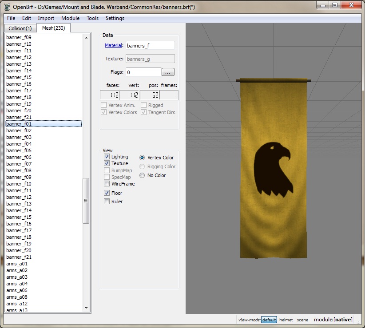Image resolution: width=365 pixels, height=328 pixels.
Task: Open the Settings menu
Action: point(115,18)
